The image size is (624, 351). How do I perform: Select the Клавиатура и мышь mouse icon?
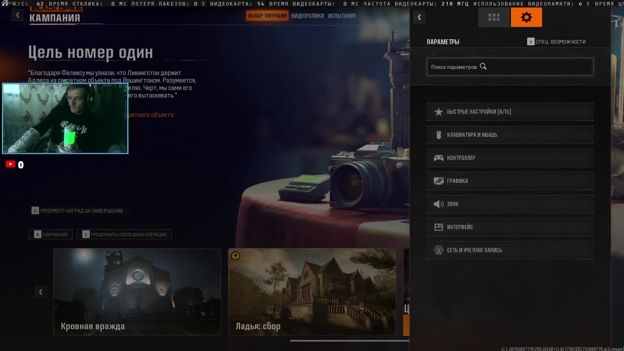(439, 135)
